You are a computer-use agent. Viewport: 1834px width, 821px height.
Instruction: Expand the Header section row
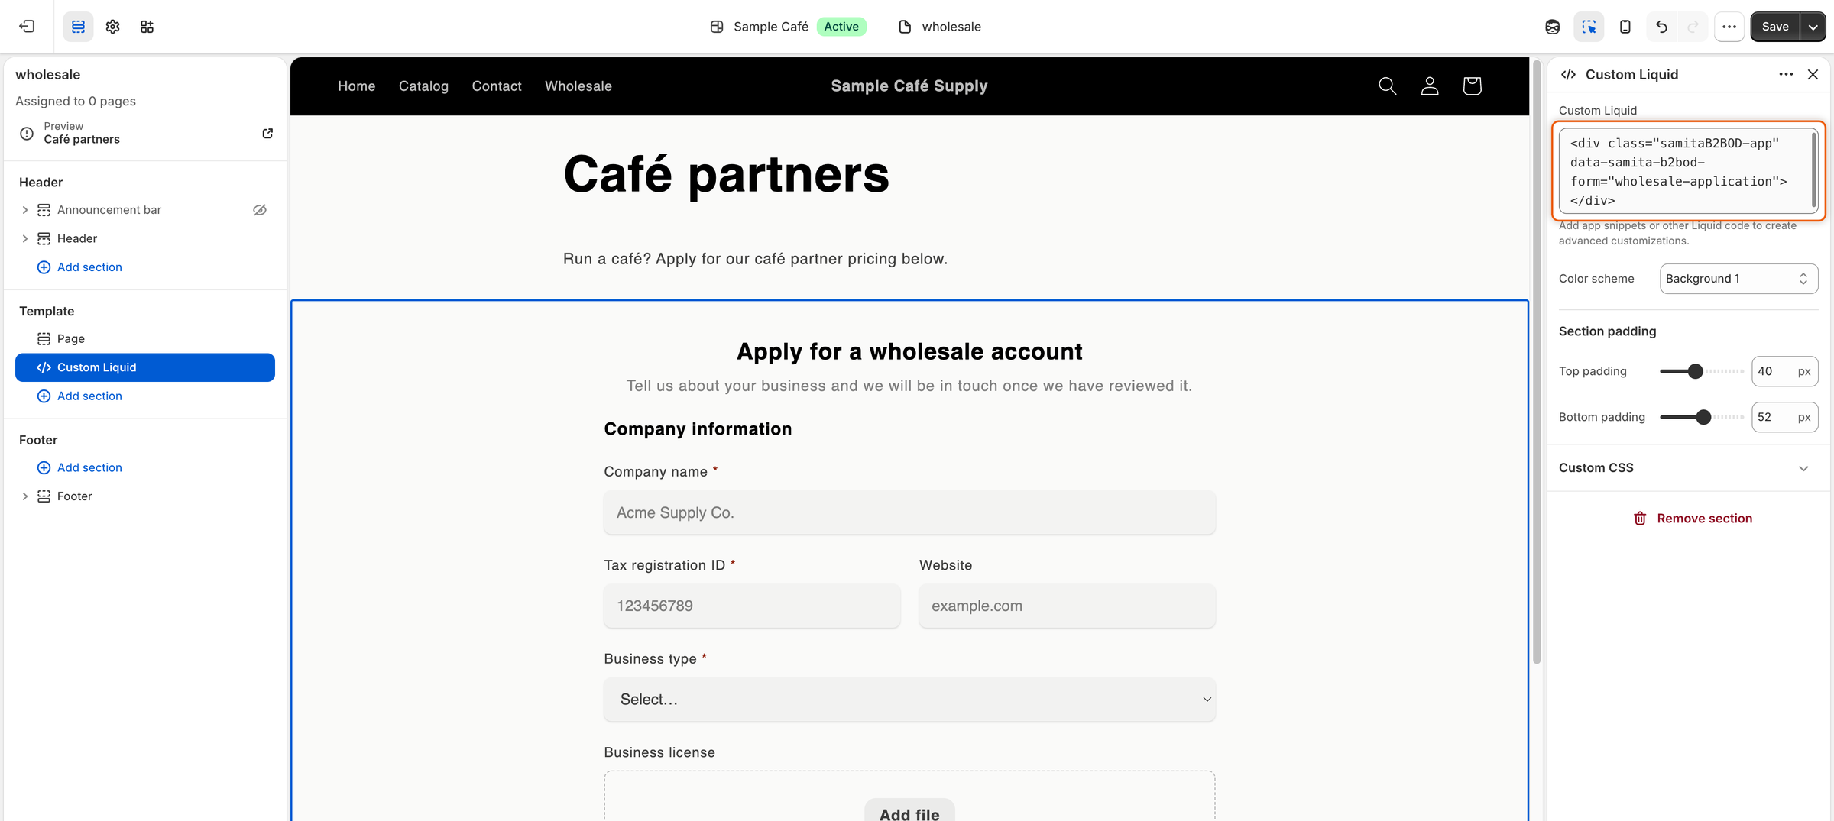(24, 238)
